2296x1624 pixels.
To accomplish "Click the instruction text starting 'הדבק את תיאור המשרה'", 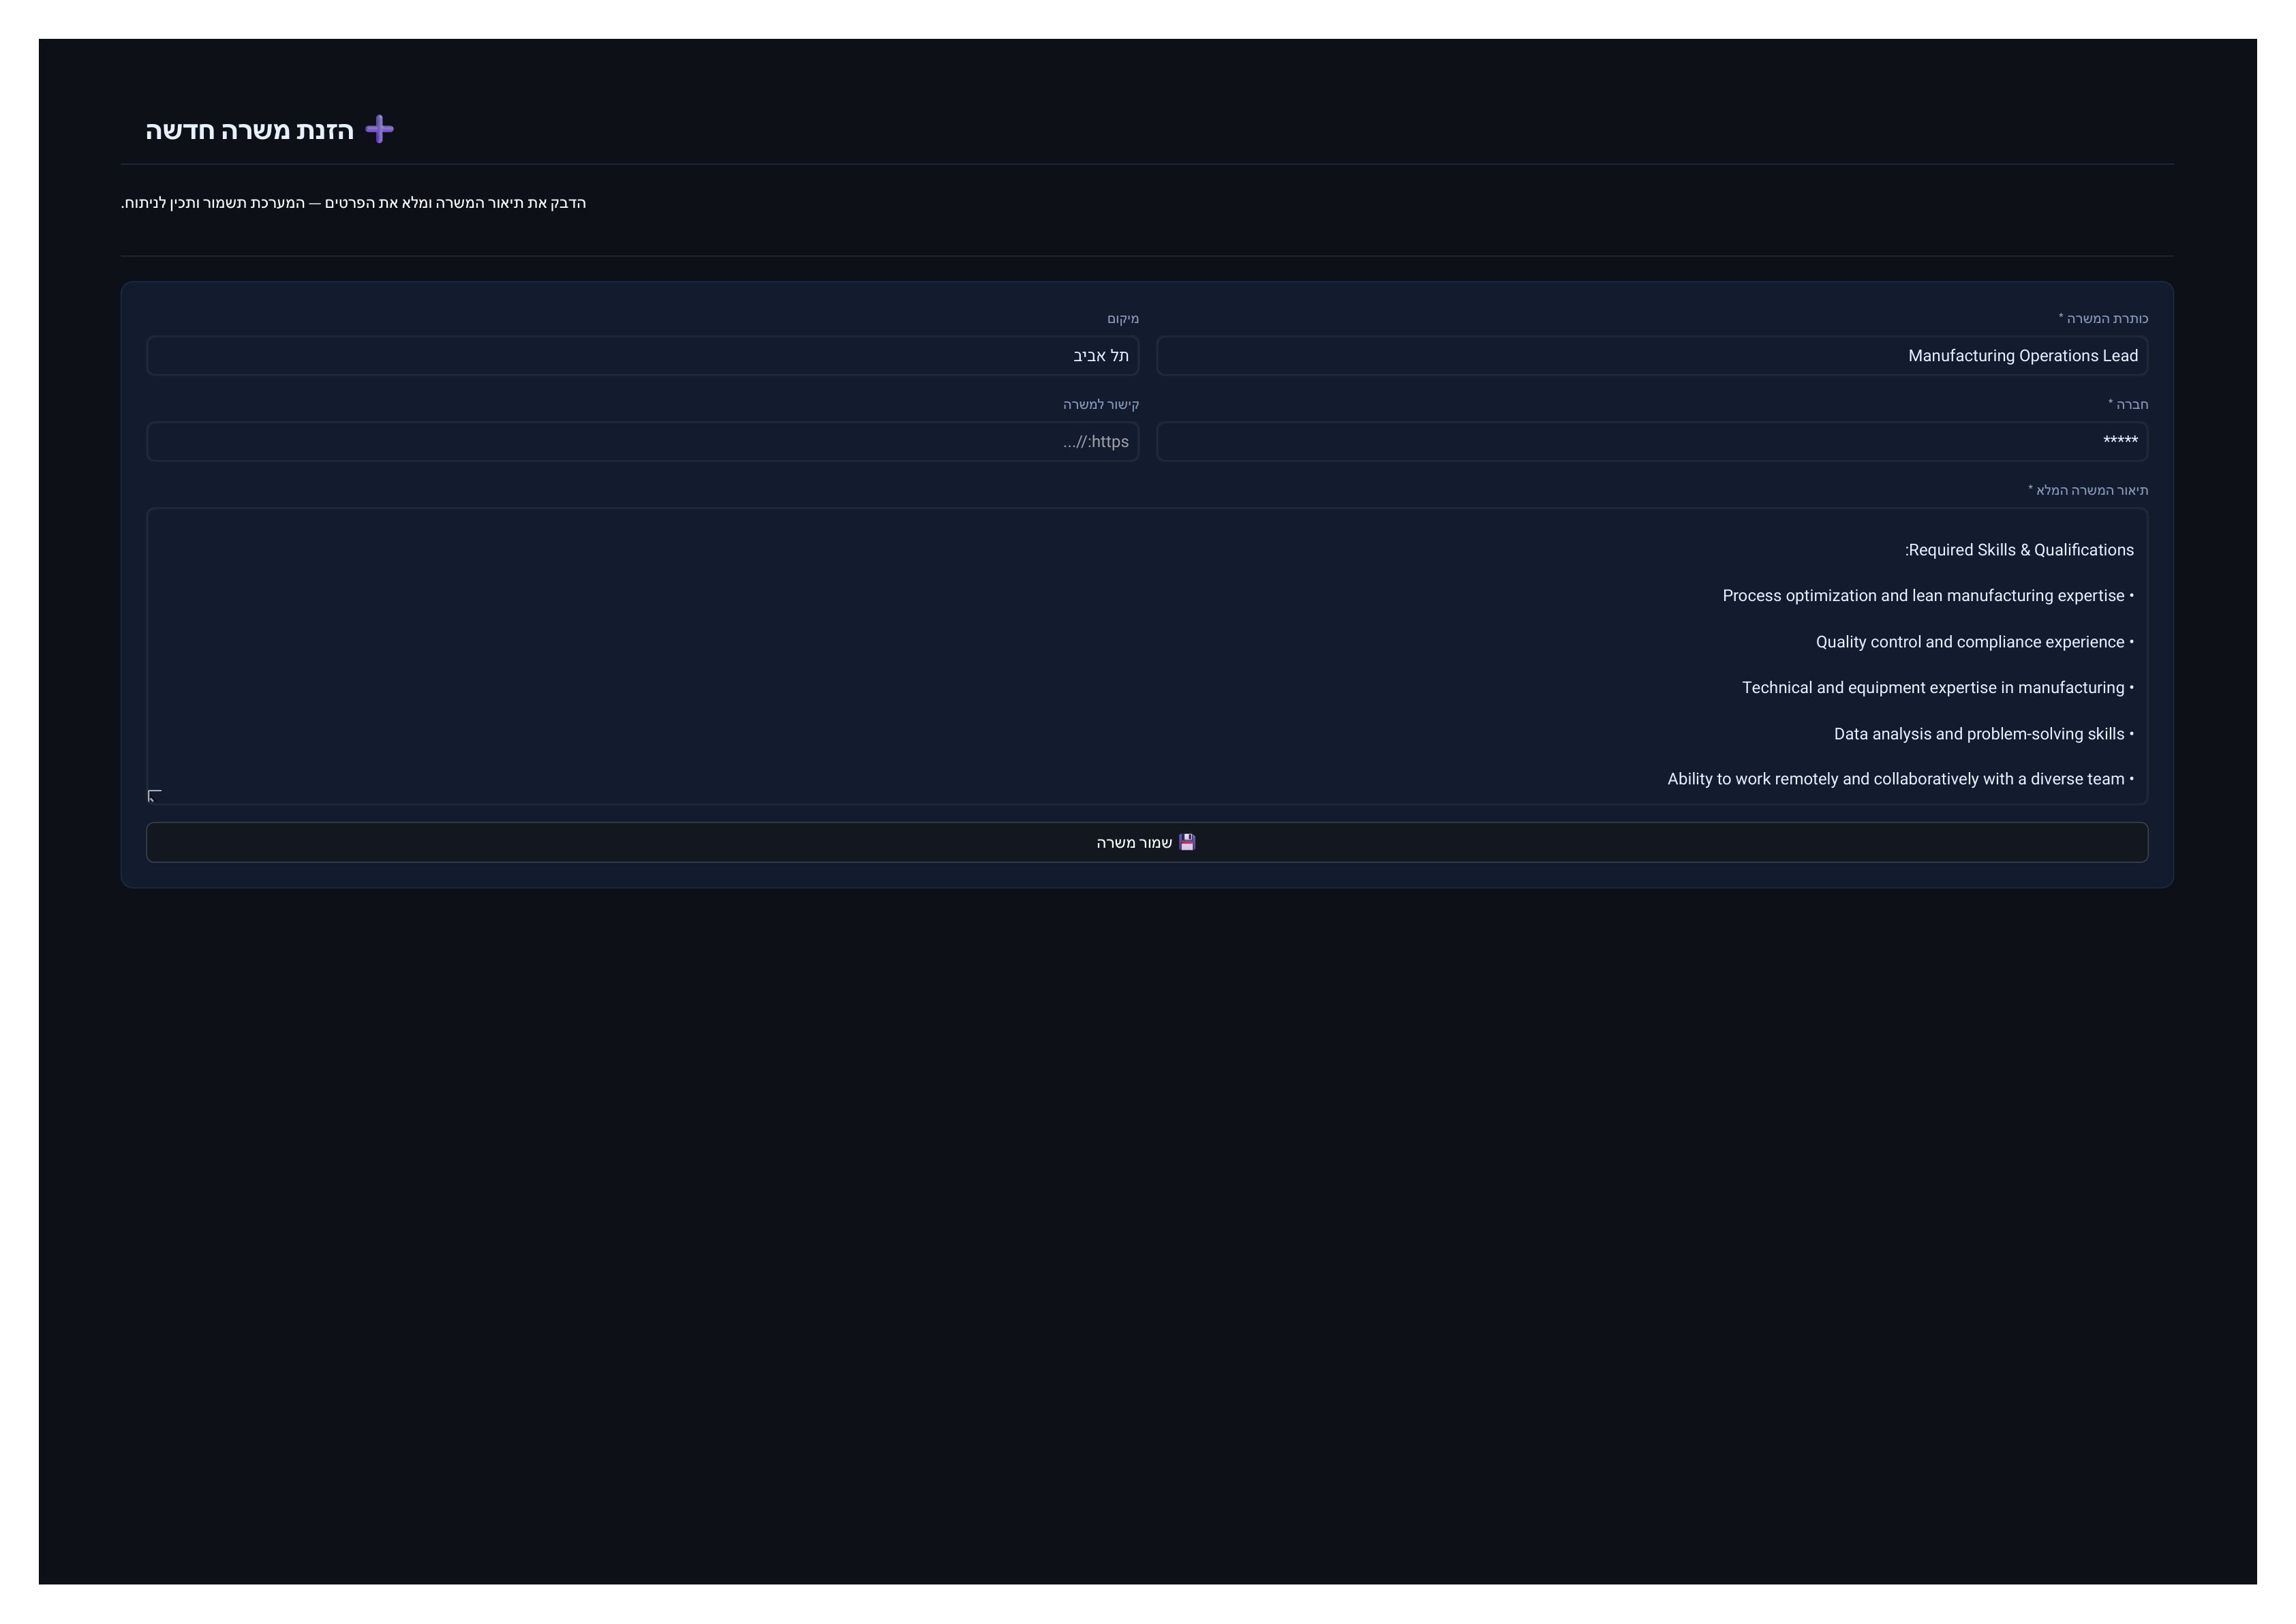I will pyautogui.click(x=353, y=203).
